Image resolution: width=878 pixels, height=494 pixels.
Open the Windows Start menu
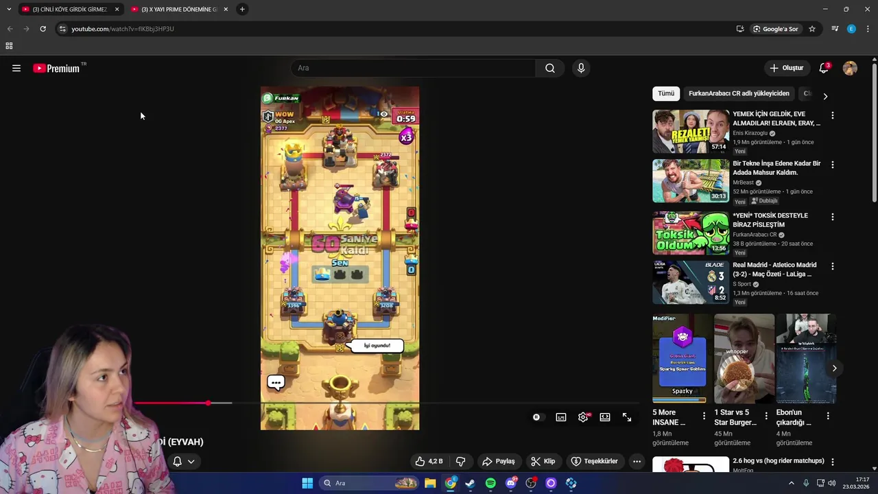coord(307,483)
